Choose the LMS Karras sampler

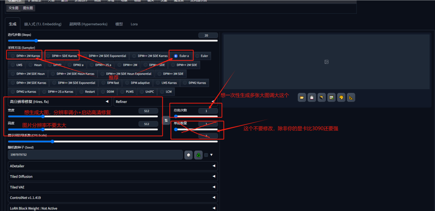pyautogui.click(x=166, y=83)
